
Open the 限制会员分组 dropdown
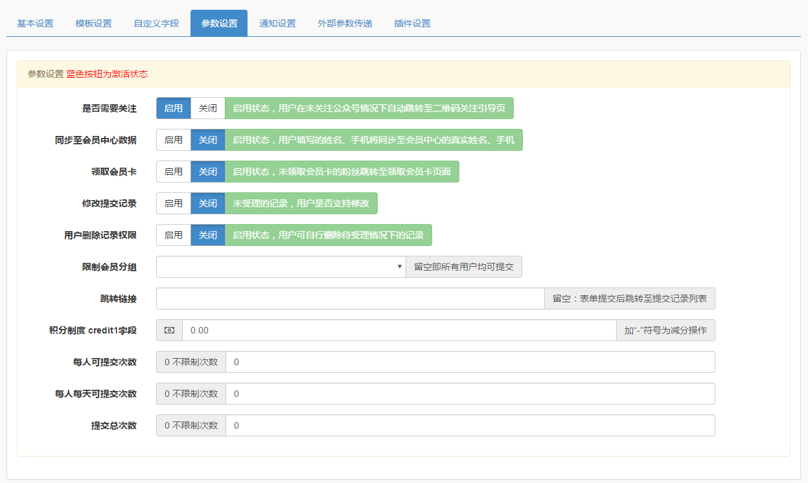[x=281, y=267]
